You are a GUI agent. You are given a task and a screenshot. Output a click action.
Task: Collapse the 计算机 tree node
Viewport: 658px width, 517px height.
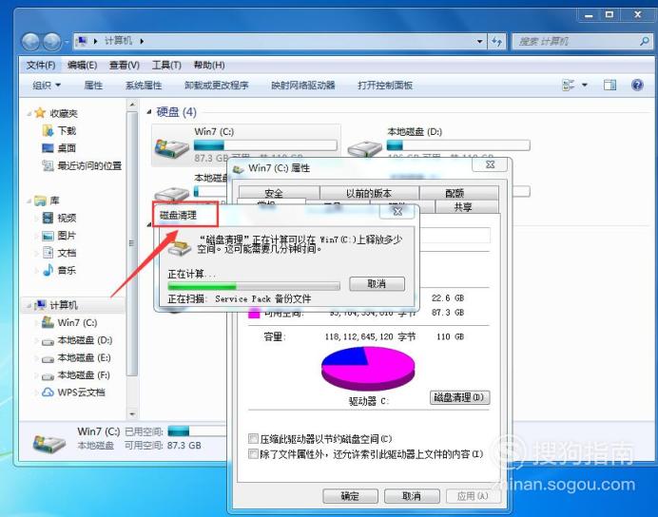(x=29, y=306)
